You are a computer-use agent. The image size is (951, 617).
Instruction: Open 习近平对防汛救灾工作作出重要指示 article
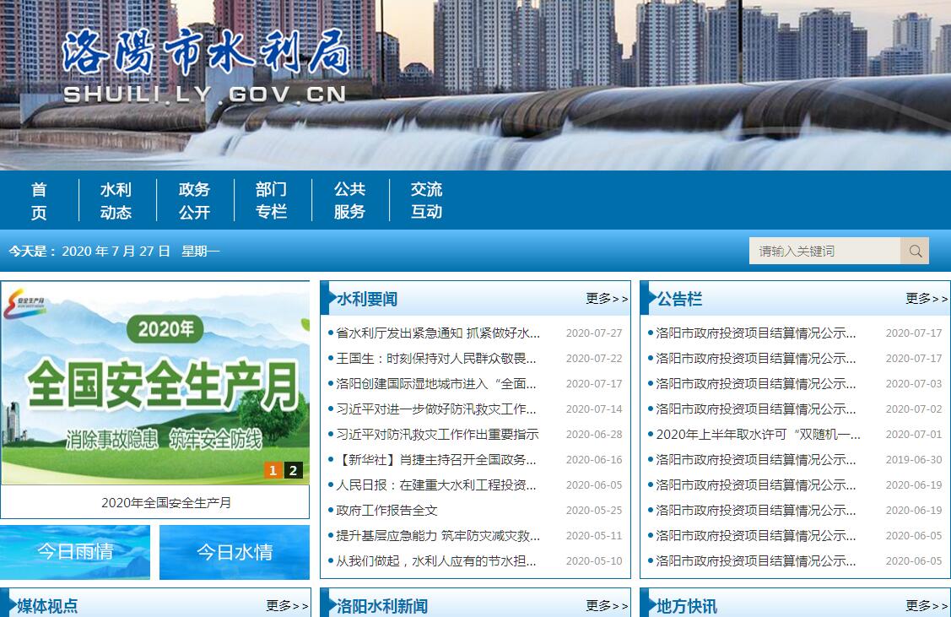[x=437, y=435]
